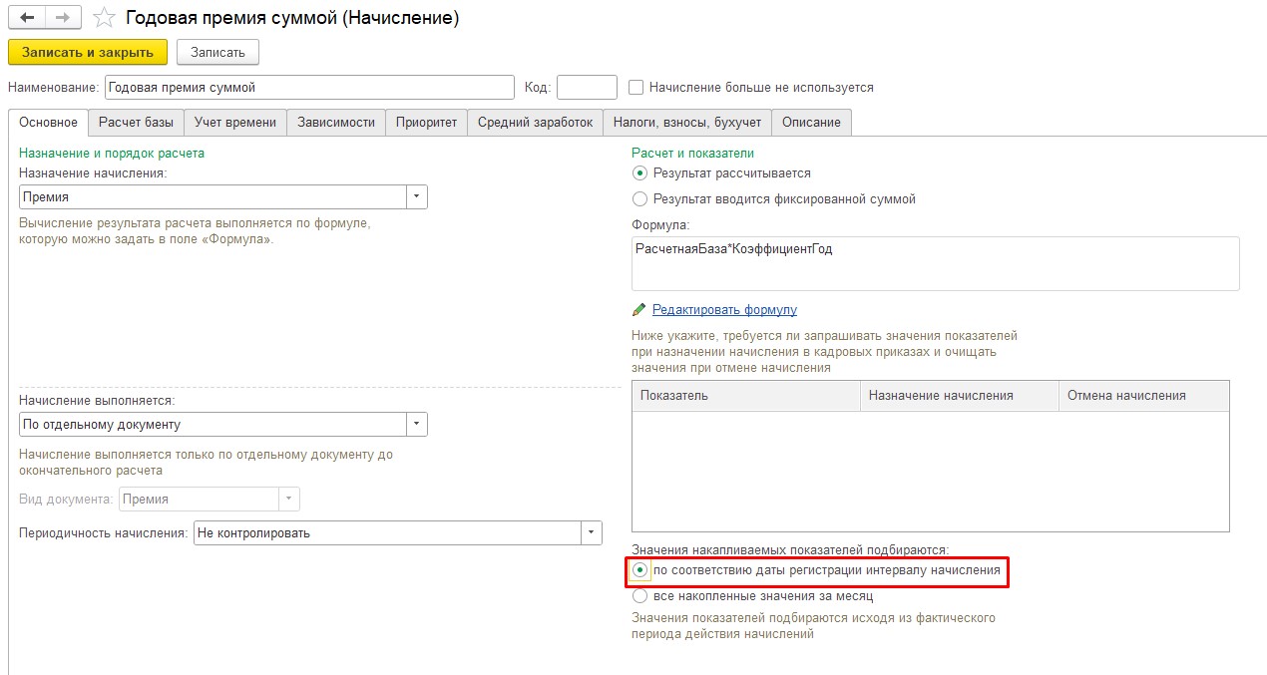Select 'все накопленные значения за месяц' option

pyautogui.click(x=640, y=596)
